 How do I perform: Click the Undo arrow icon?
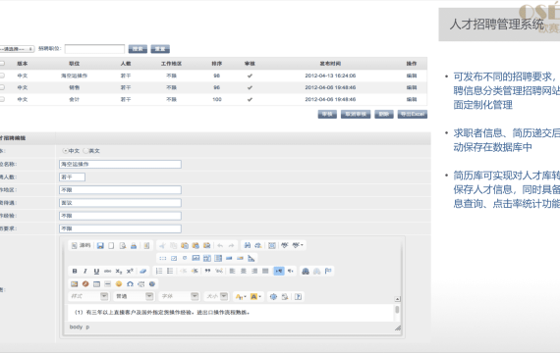[220, 245]
